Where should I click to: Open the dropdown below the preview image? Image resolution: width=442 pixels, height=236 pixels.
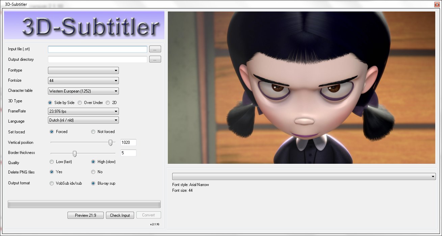(304, 177)
